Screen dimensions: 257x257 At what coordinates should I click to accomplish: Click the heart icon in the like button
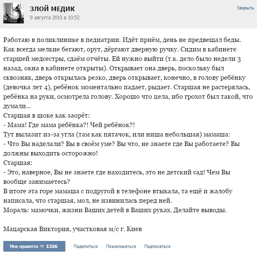pos(42,246)
